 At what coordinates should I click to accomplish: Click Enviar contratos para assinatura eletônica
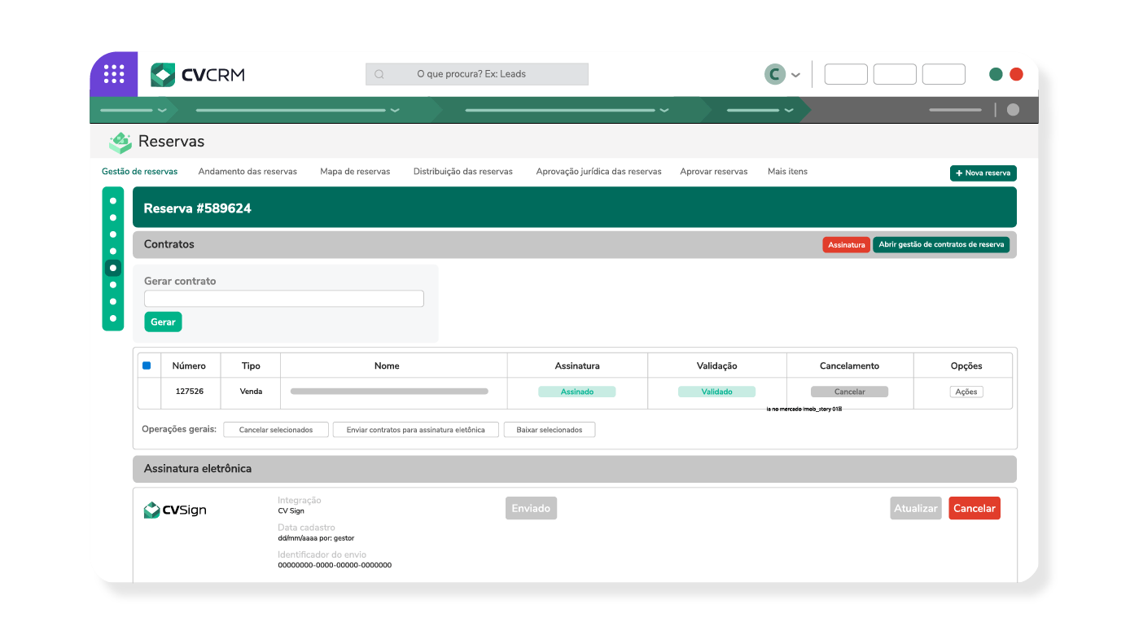(x=415, y=430)
